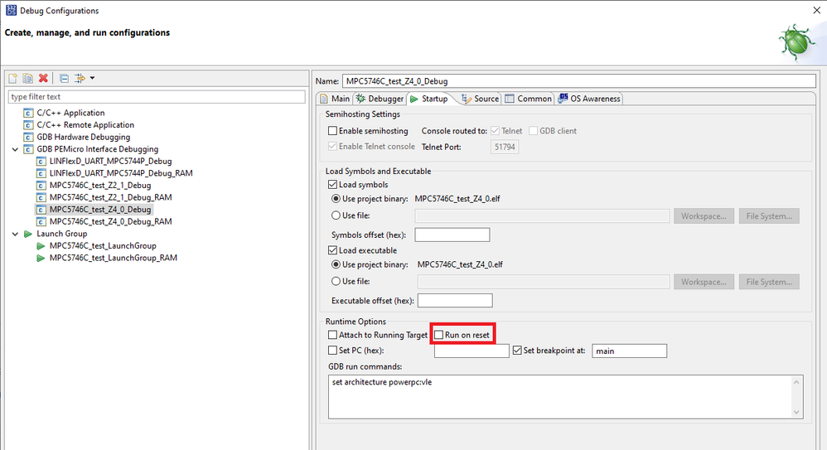This screenshot has height=450, width=827.
Task: Select GDB PEMicro Interface Debugging label
Action: coord(98,149)
